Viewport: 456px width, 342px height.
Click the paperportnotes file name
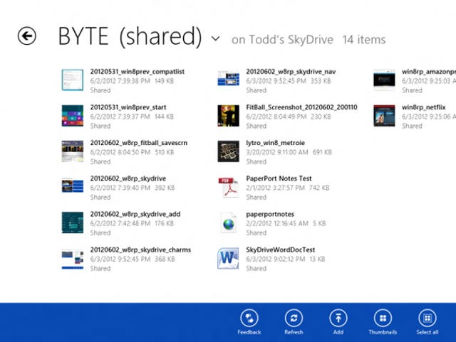(270, 214)
